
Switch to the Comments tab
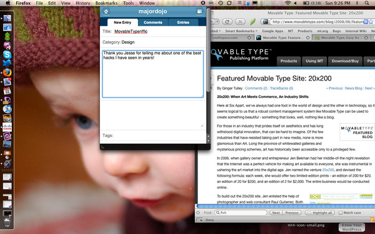[x=153, y=22]
